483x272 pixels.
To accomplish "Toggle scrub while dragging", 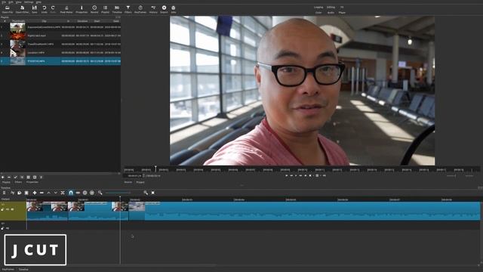I will point(78,193).
